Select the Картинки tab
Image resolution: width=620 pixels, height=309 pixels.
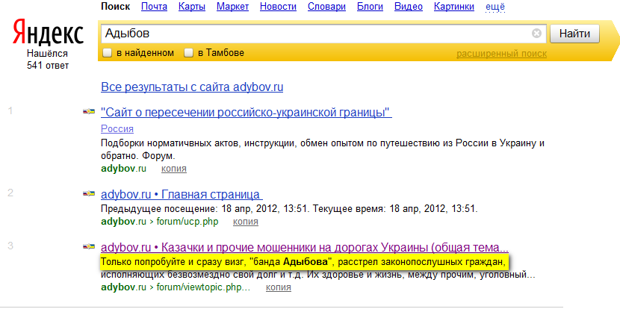pos(453,7)
